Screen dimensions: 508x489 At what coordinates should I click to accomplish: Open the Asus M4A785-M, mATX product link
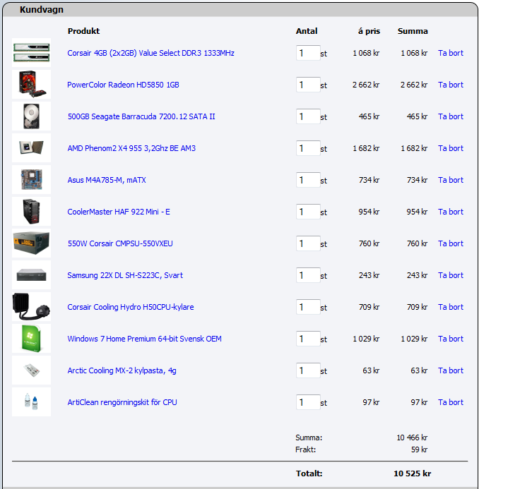click(107, 180)
